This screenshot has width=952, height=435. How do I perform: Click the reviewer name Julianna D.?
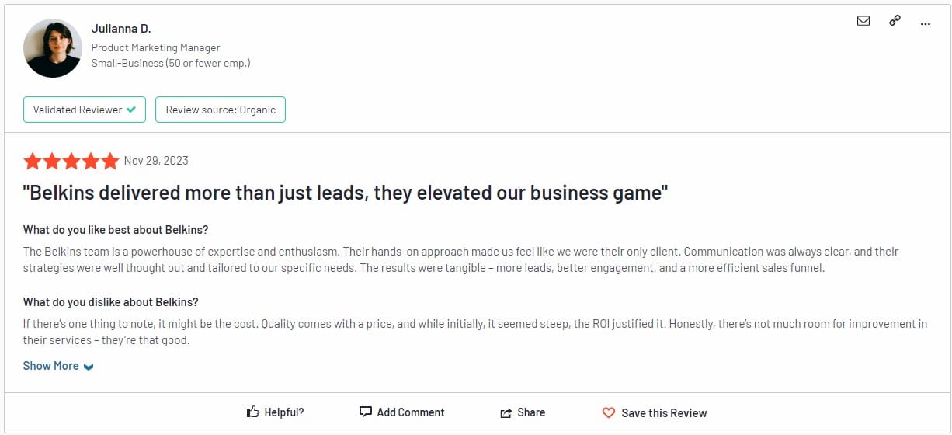121,29
